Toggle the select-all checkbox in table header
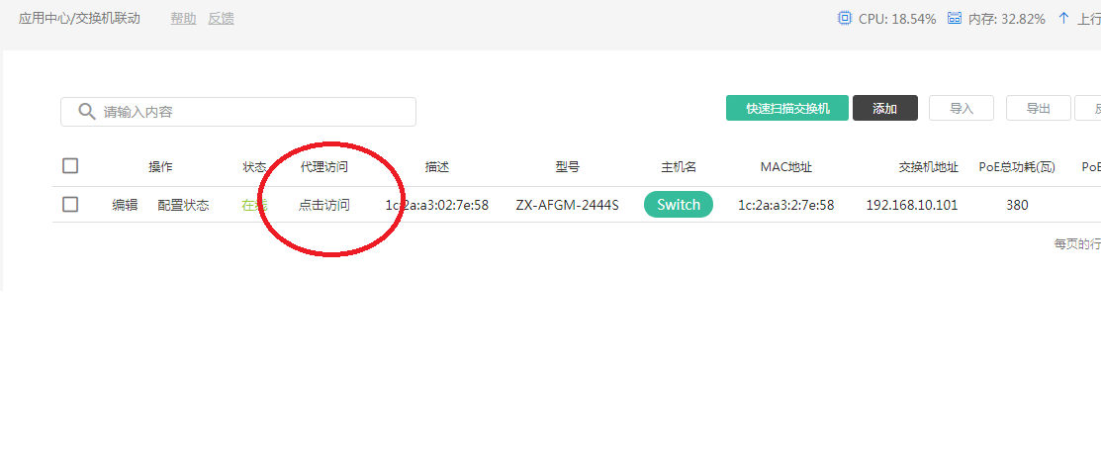 point(70,166)
